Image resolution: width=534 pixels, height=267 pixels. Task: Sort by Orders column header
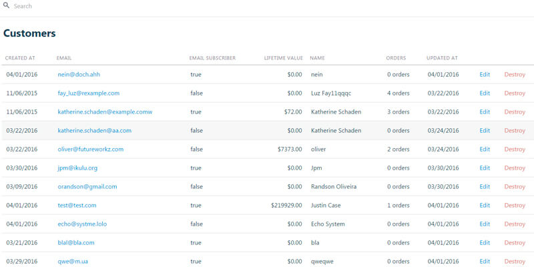coord(396,58)
